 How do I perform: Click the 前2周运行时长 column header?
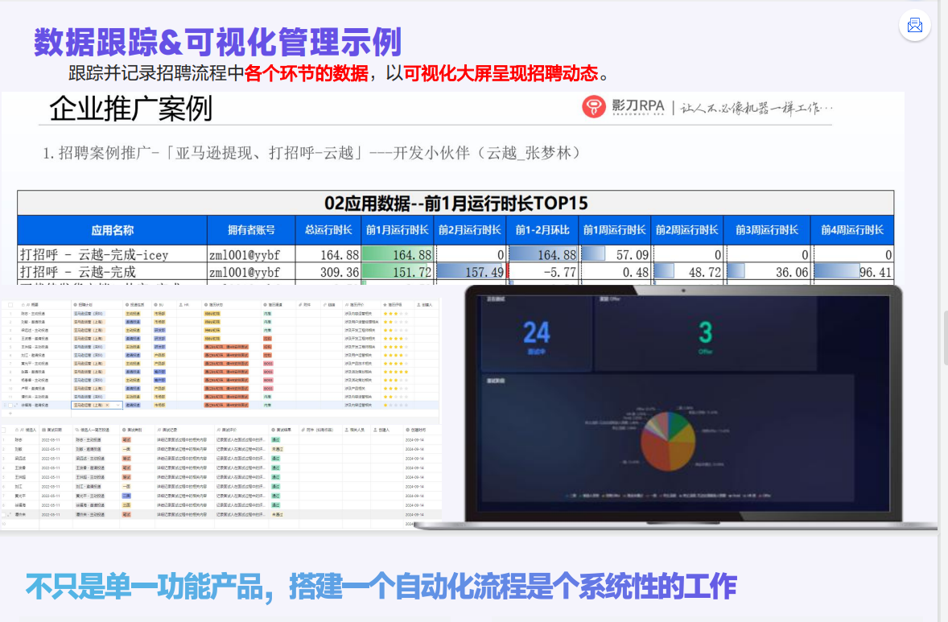pyautogui.click(x=686, y=230)
